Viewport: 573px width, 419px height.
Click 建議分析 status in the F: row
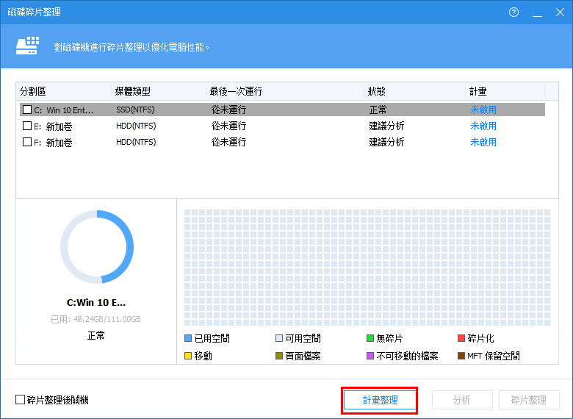[386, 142]
